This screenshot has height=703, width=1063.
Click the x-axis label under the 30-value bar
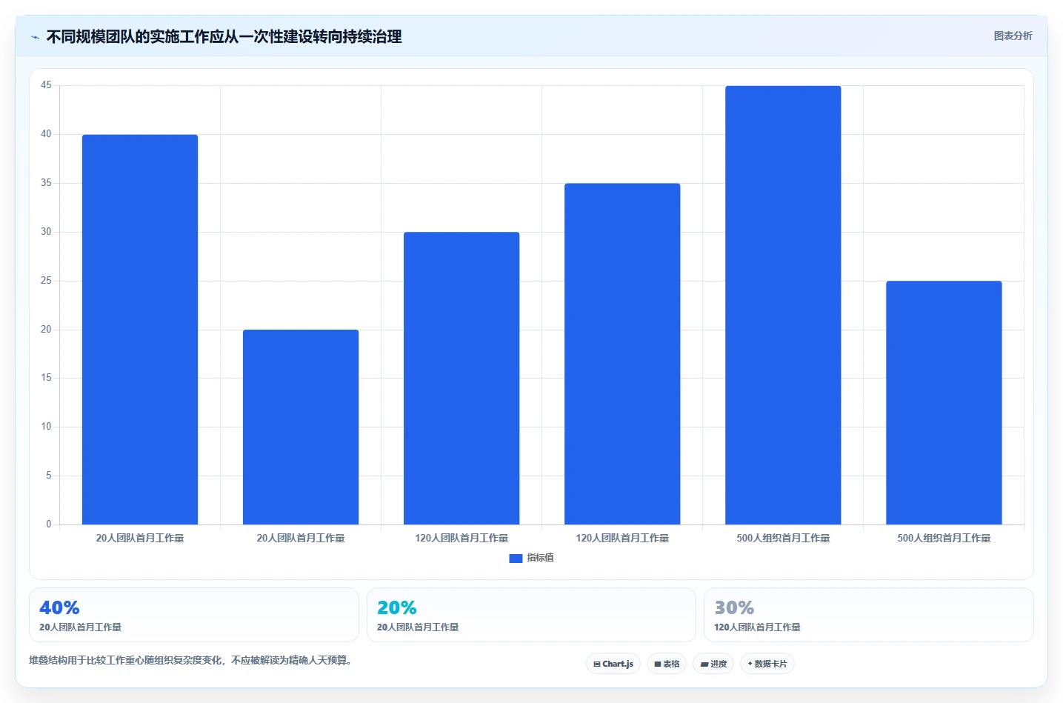(461, 539)
